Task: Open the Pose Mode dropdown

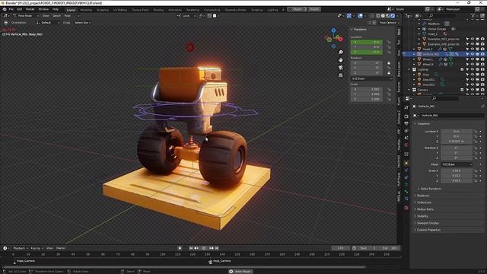Action: click(x=25, y=15)
